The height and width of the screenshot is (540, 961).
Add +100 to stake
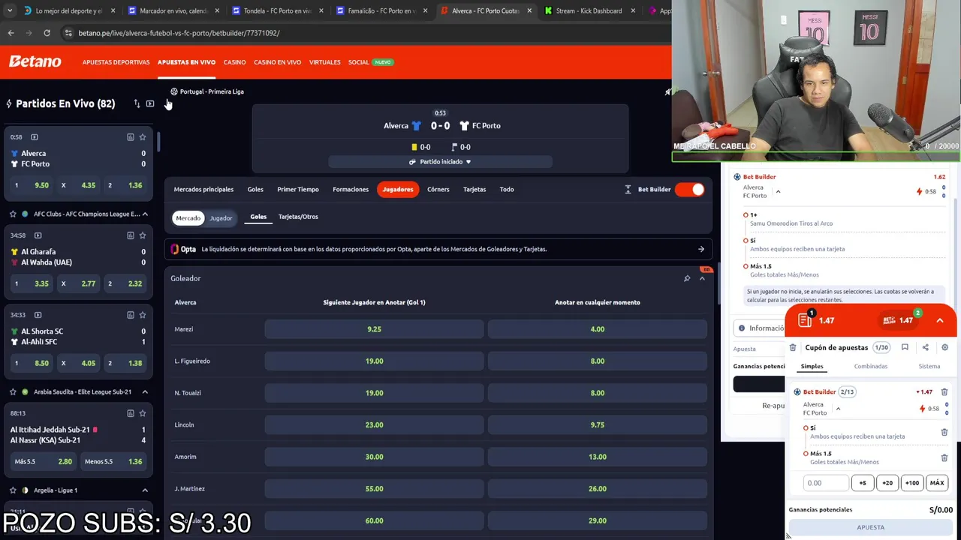tap(912, 483)
